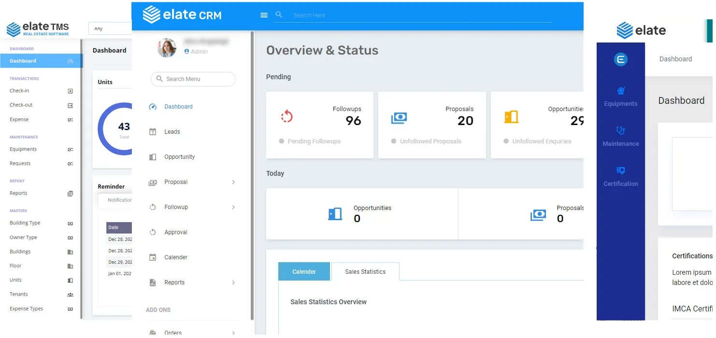Click the blue Opportunities door icon under Today

[335, 214]
